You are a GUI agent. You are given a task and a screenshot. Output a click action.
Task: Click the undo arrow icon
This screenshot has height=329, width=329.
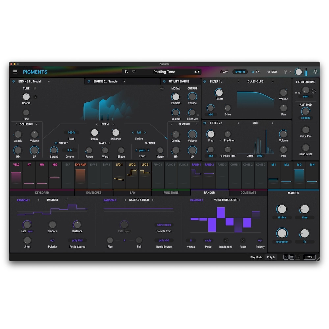[x=286, y=257]
